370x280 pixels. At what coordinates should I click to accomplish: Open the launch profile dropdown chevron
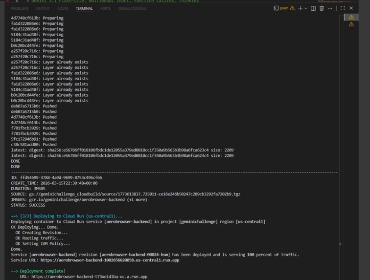click(306, 8)
